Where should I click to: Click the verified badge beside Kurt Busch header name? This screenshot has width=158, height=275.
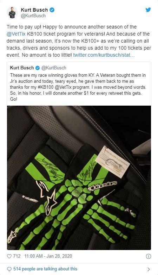[52, 10]
